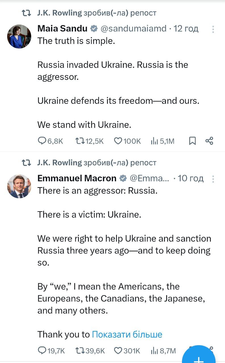Viewport: 225px width, 363px height.
Task: Bookmark Maia Sandu's tweet
Action: [x=192, y=141]
